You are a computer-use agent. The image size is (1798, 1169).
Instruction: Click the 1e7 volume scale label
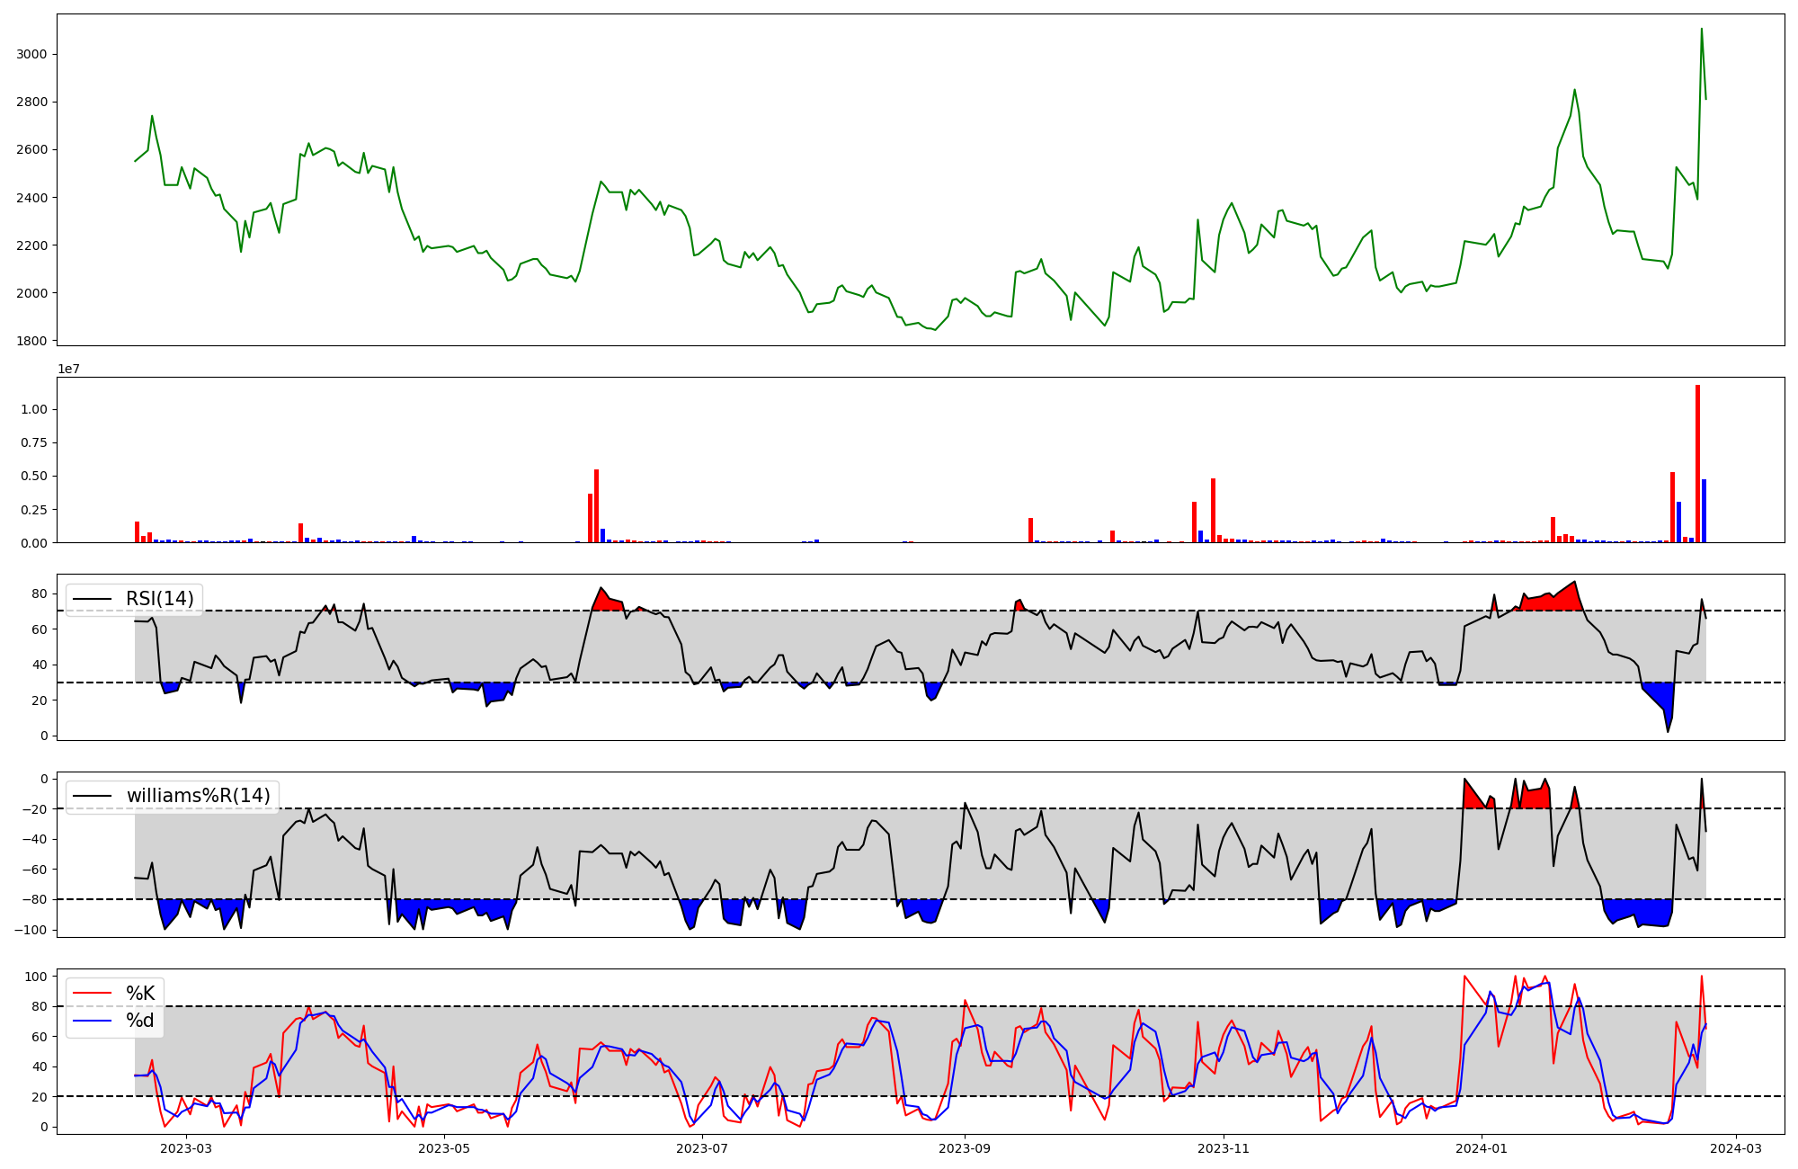coord(69,370)
